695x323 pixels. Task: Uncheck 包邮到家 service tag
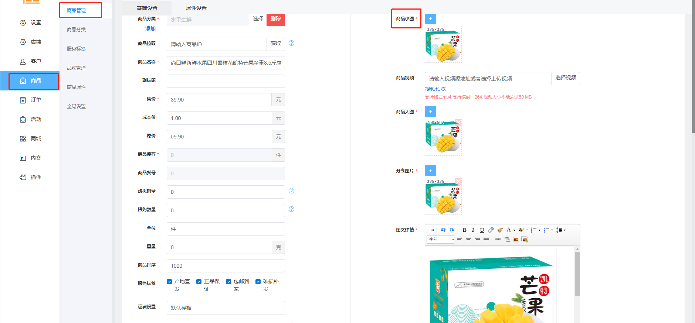click(228, 282)
